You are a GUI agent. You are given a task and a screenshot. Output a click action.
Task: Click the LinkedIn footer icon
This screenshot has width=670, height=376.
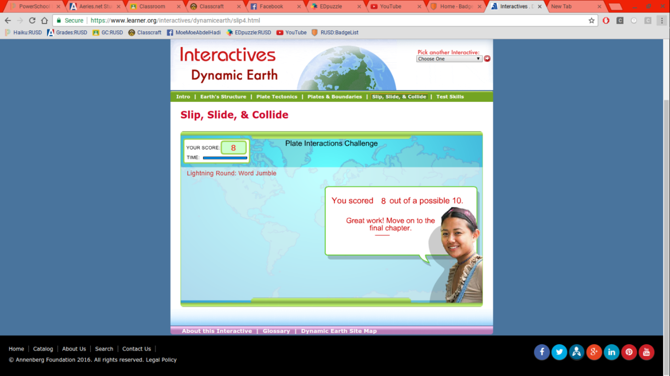(611, 352)
